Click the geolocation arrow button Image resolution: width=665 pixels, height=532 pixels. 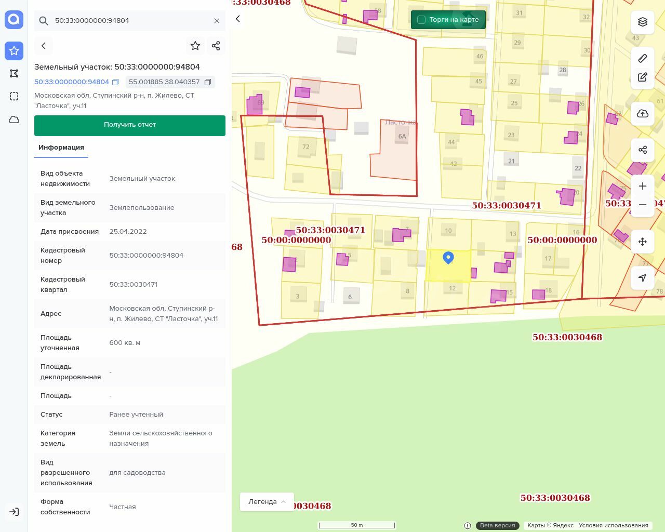click(x=643, y=278)
